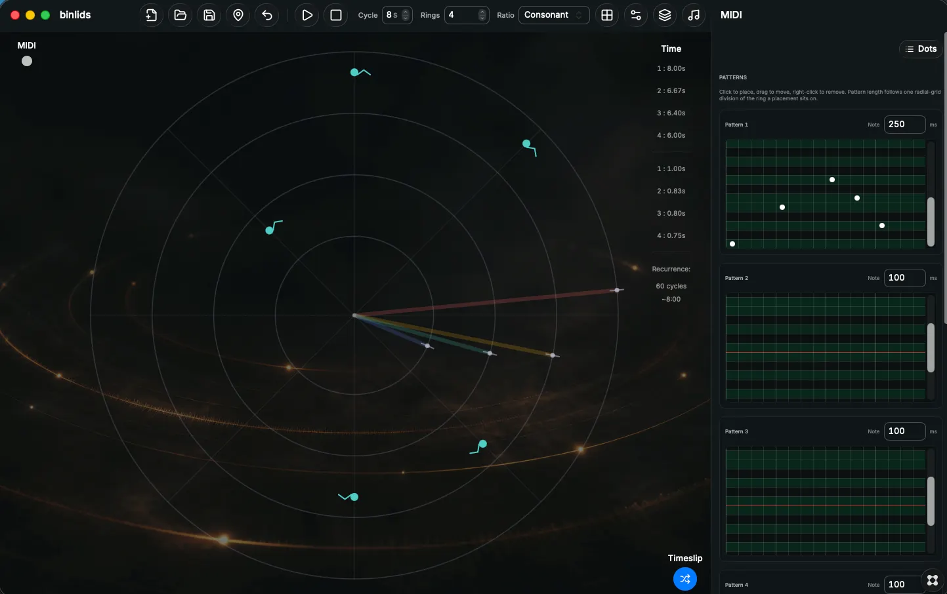
Task: Click the Pattern 1 vertical scrollbar thumb
Action: pos(931,222)
